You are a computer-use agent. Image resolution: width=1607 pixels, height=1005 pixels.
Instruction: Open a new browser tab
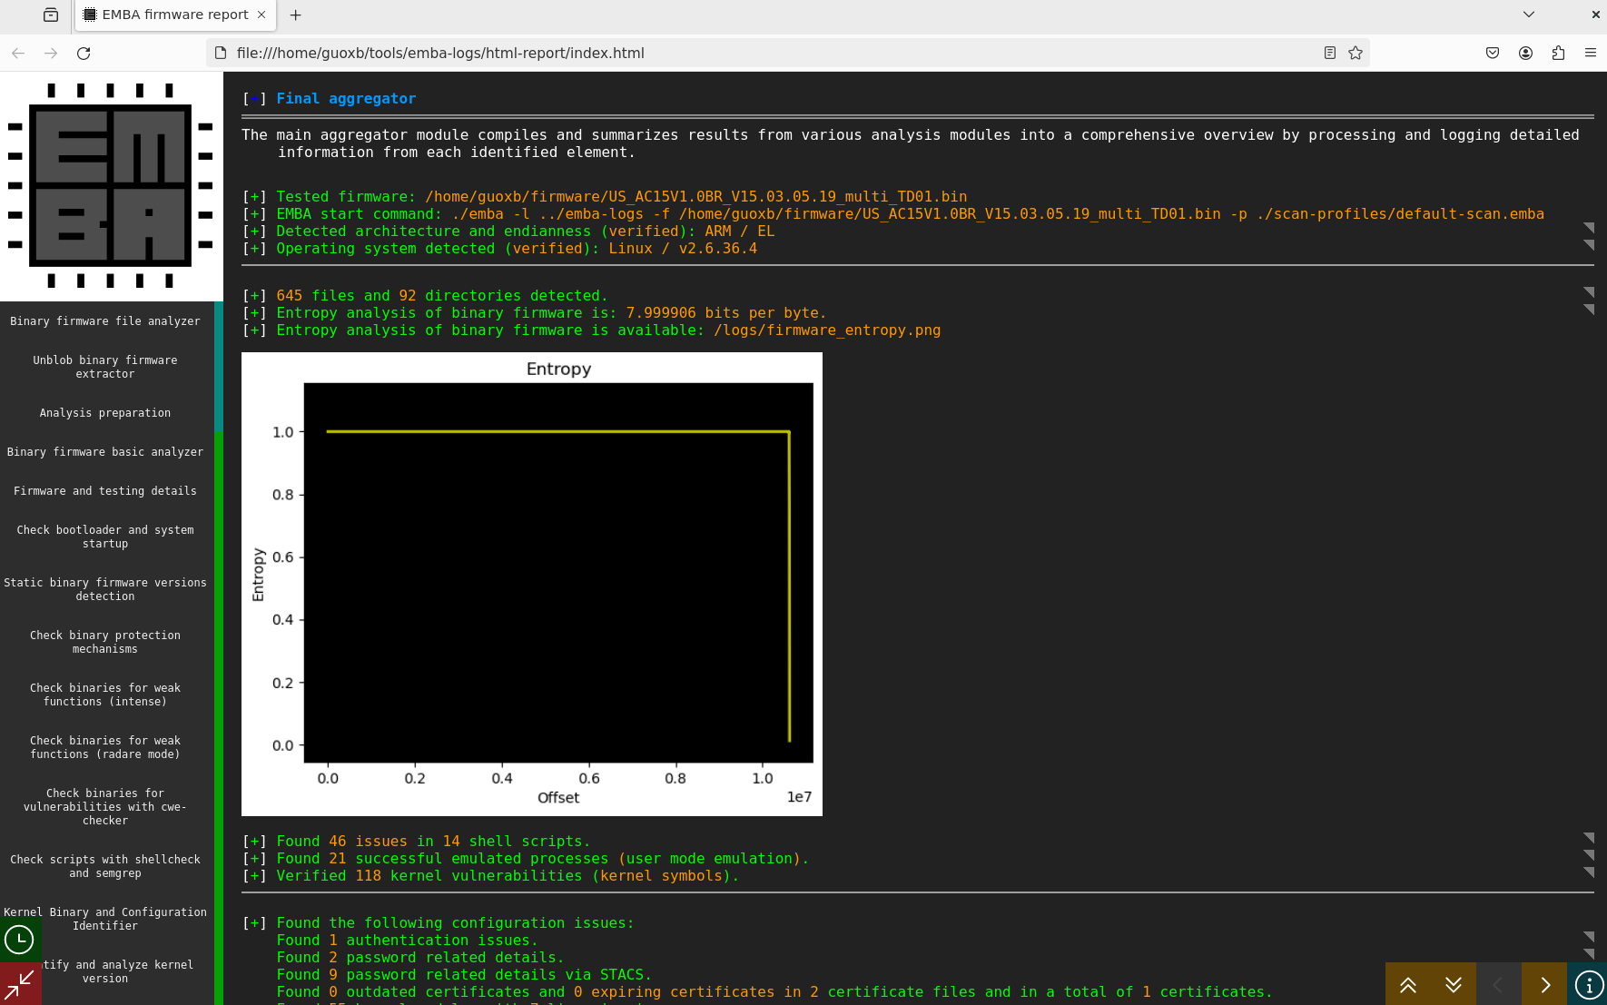click(x=296, y=15)
